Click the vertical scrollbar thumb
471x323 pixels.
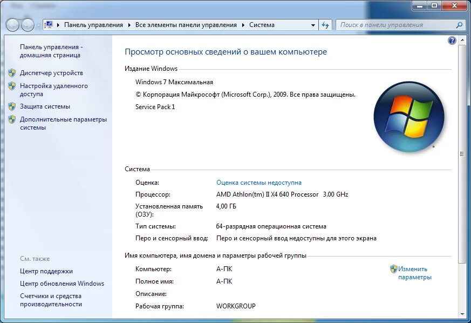[x=462, y=154]
